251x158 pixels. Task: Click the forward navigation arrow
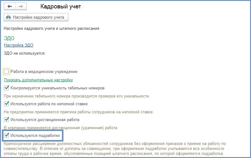(21, 7)
